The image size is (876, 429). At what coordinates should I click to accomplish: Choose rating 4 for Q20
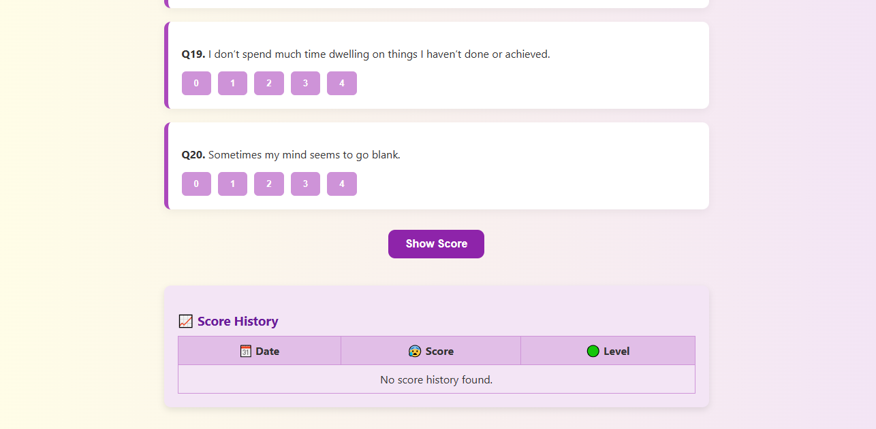pyautogui.click(x=342, y=184)
